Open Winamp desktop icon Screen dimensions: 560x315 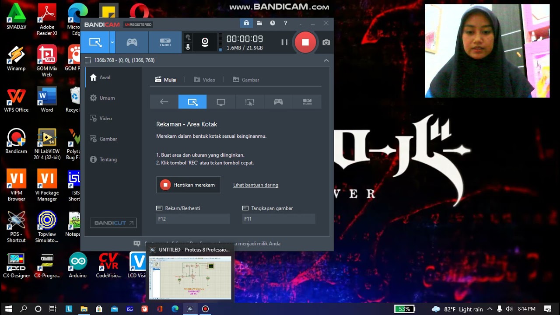click(x=16, y=58)
